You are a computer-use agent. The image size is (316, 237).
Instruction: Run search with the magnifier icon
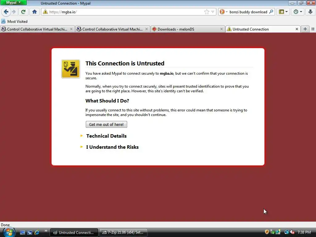[x=271, y=12]
